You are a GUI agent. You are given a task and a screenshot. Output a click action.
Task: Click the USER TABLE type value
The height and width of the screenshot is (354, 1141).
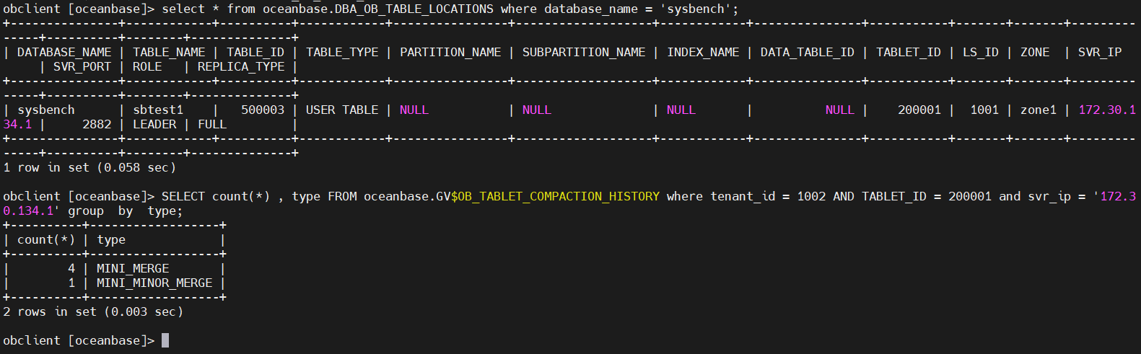coord(342,110)
